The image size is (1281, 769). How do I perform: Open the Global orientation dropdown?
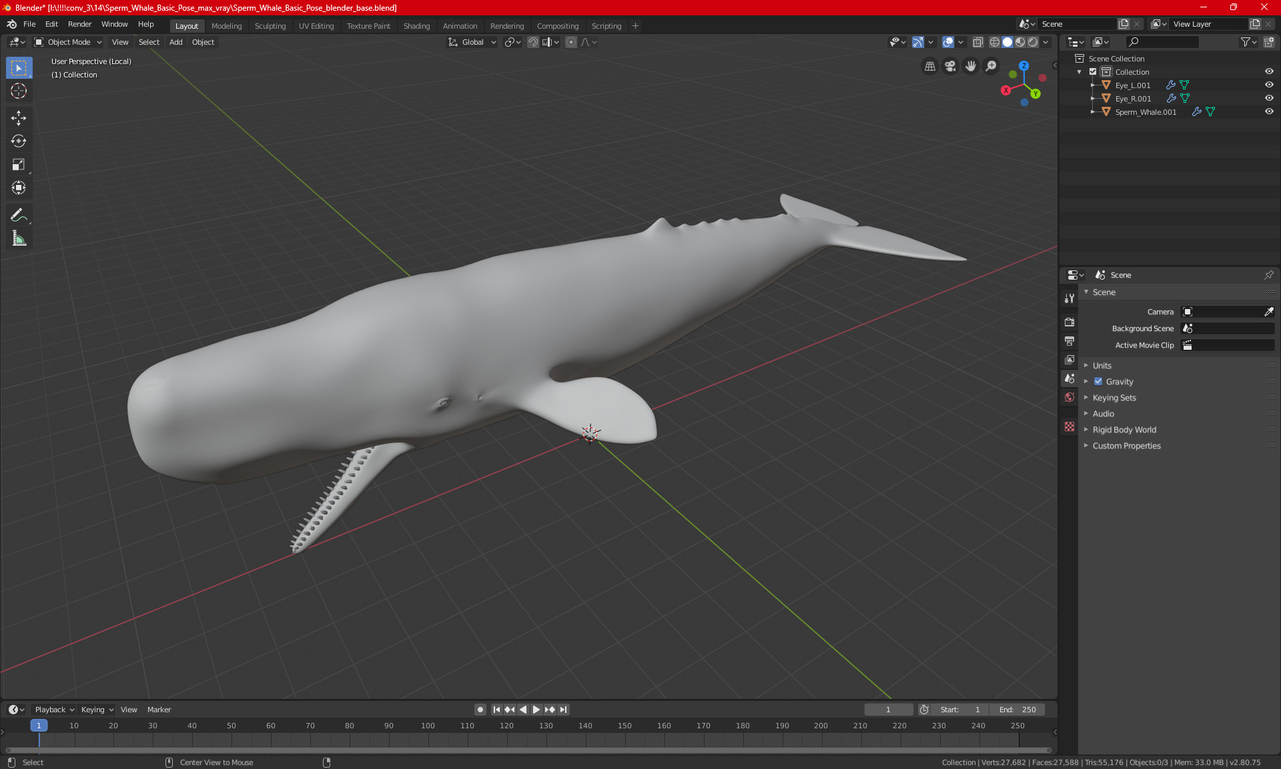coord(472,42)
